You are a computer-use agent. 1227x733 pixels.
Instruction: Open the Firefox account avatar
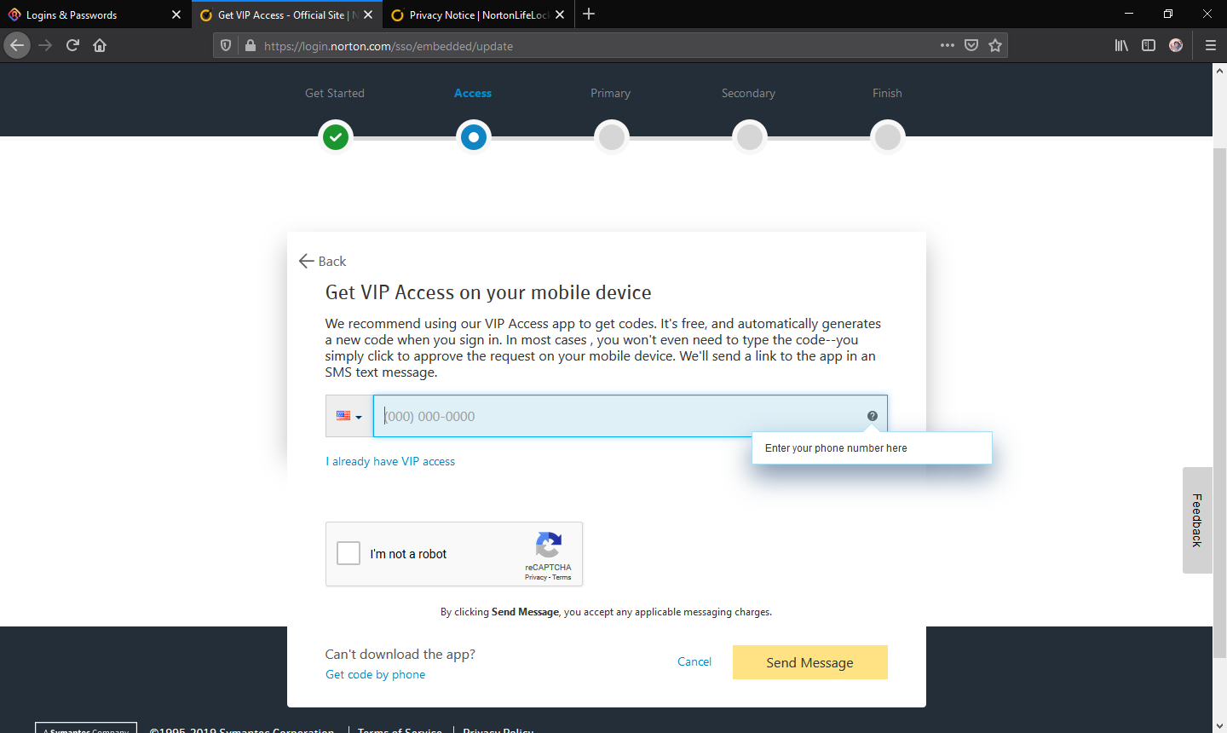point(1176,45)
